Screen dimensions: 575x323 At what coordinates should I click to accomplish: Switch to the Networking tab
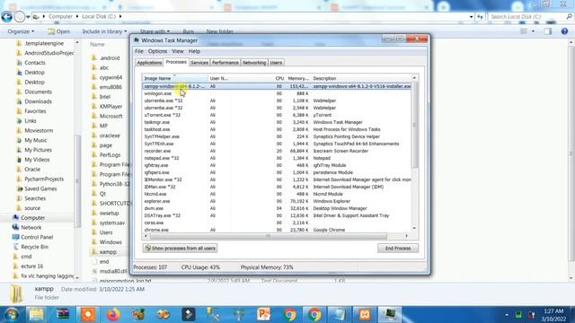(x=253, y=63)
